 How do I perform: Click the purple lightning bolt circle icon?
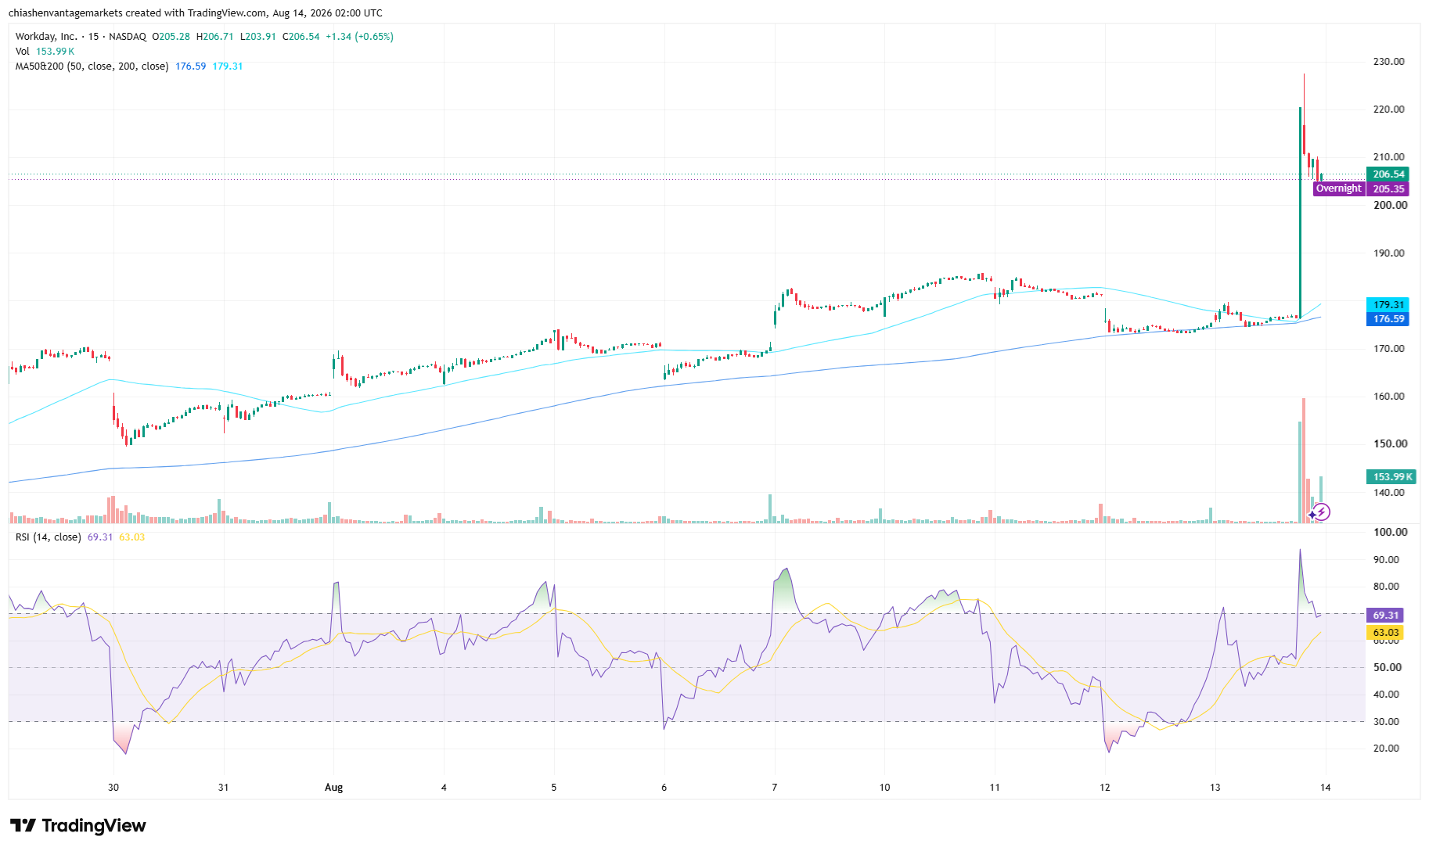pos(1322,512)
